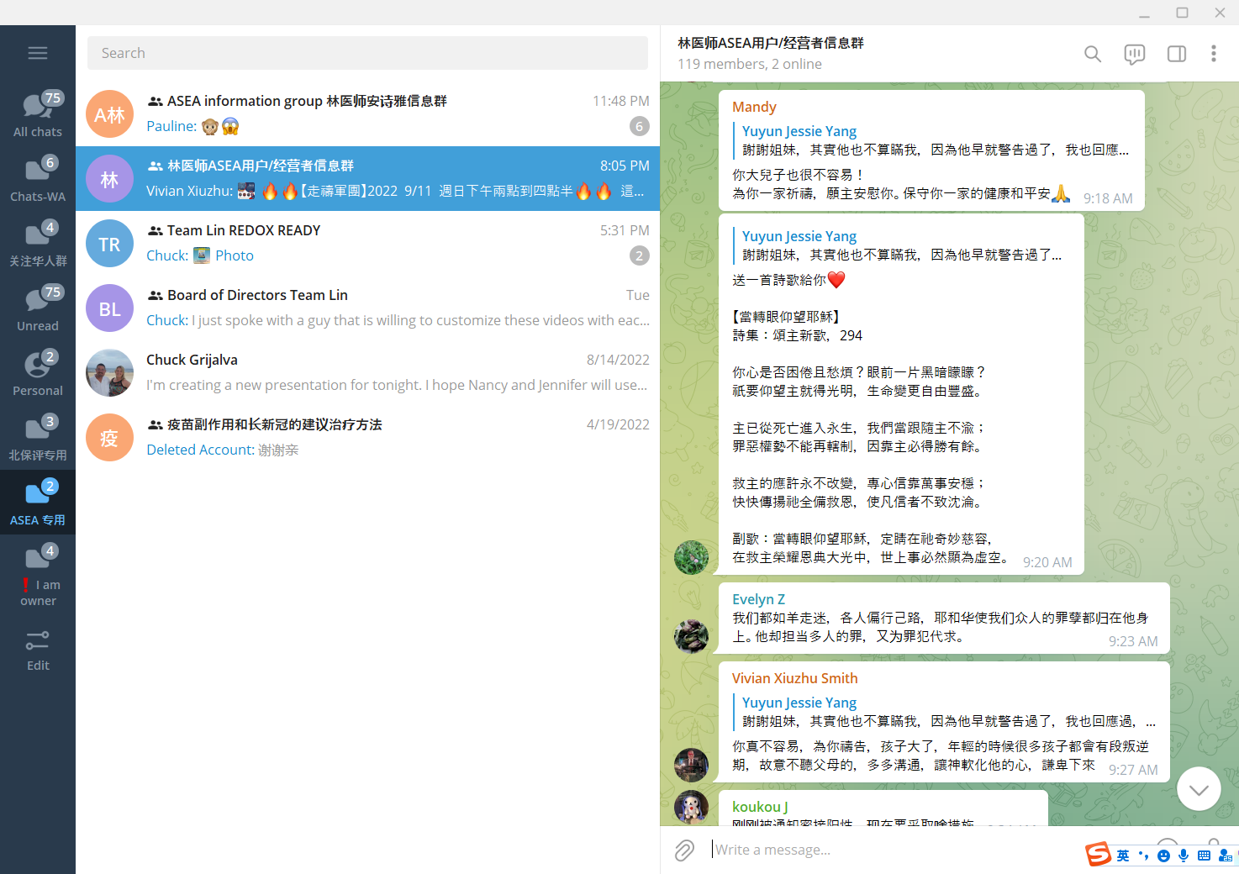Click the 9:20 AM timestamp on the hymn message

[x=1047, y=562]
